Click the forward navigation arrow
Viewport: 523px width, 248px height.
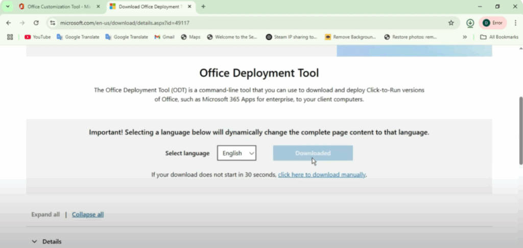(x=22, y=23)
